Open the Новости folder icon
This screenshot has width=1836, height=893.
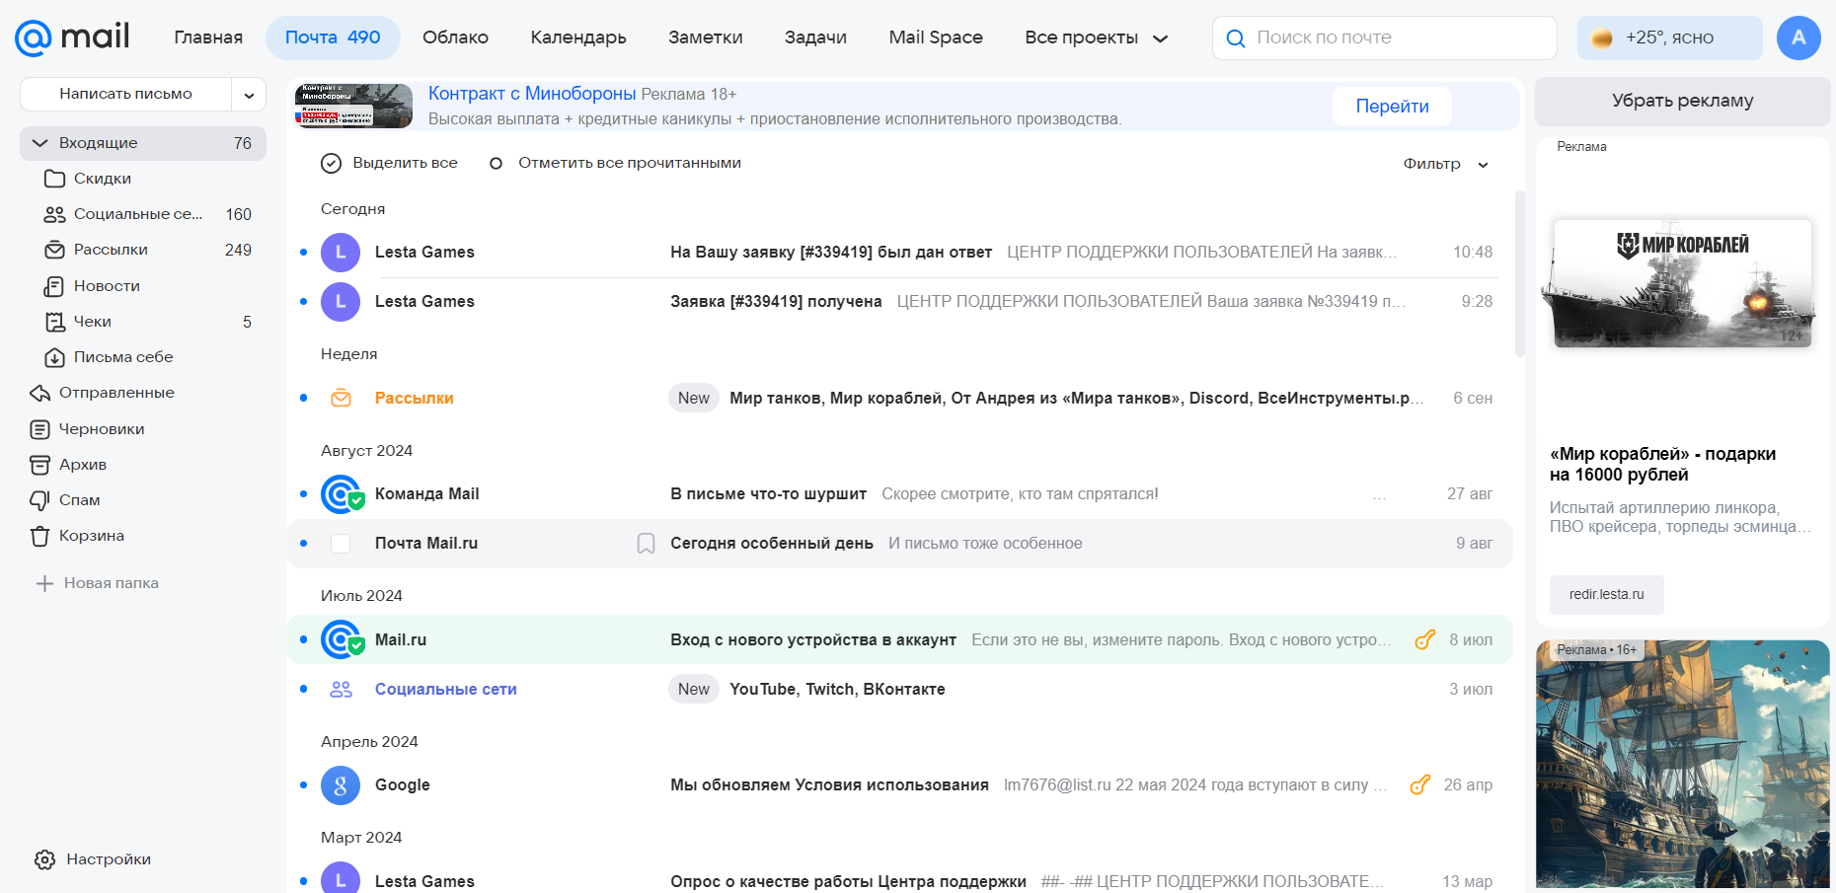coord(54,286)
